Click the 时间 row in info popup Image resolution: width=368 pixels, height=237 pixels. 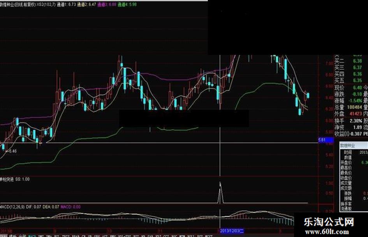click(x=354, y=152)
